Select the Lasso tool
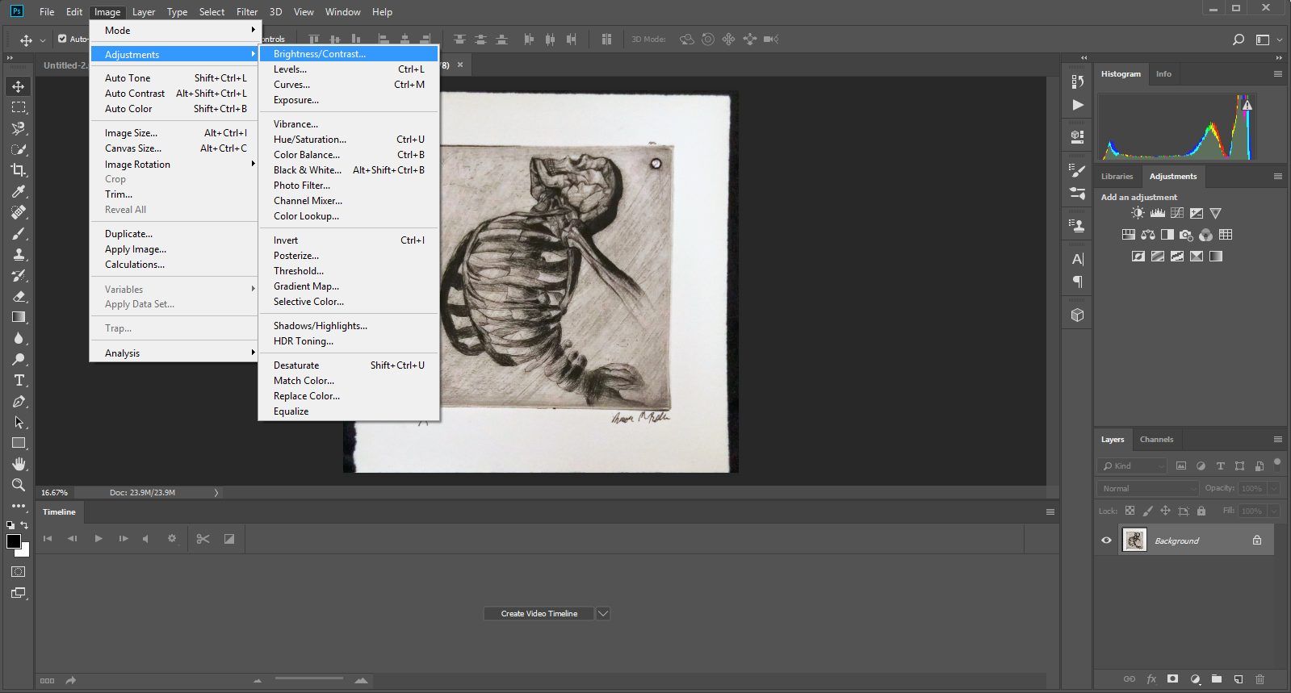Screen dimensions: 1291x693 point(19,128)
